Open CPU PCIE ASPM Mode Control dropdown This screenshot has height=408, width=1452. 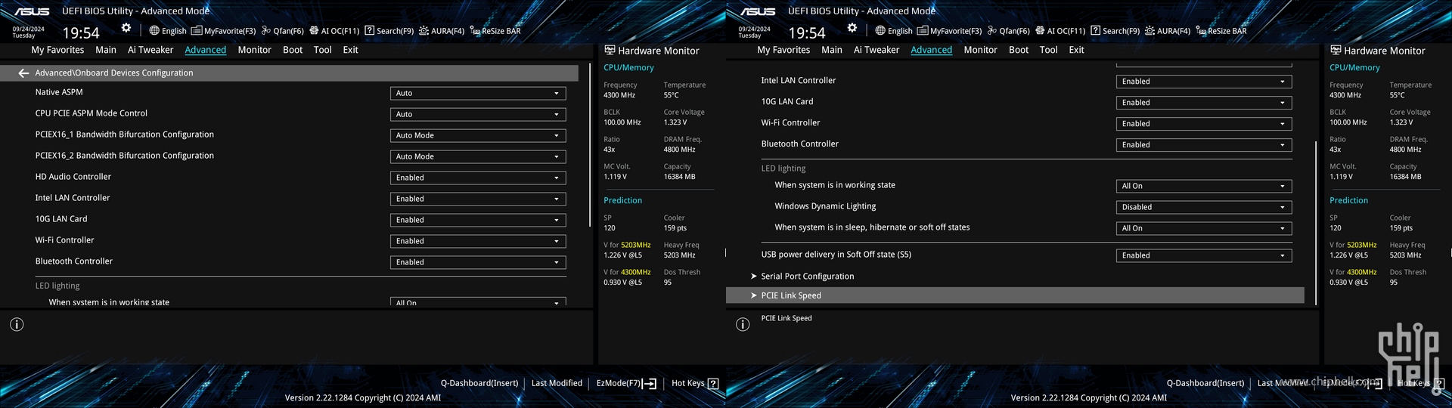[x=478, y=114]
